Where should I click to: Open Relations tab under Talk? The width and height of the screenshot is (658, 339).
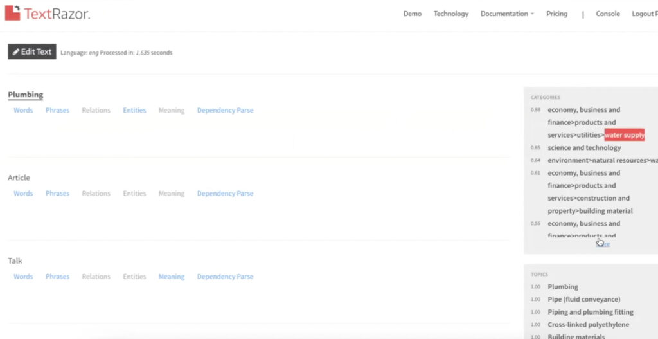click(x=96, y=277)
